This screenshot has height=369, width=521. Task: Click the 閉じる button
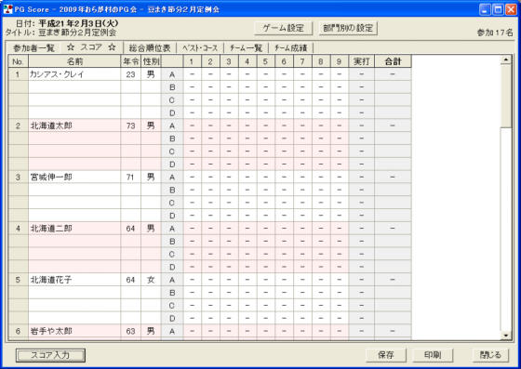pos(490,355)
